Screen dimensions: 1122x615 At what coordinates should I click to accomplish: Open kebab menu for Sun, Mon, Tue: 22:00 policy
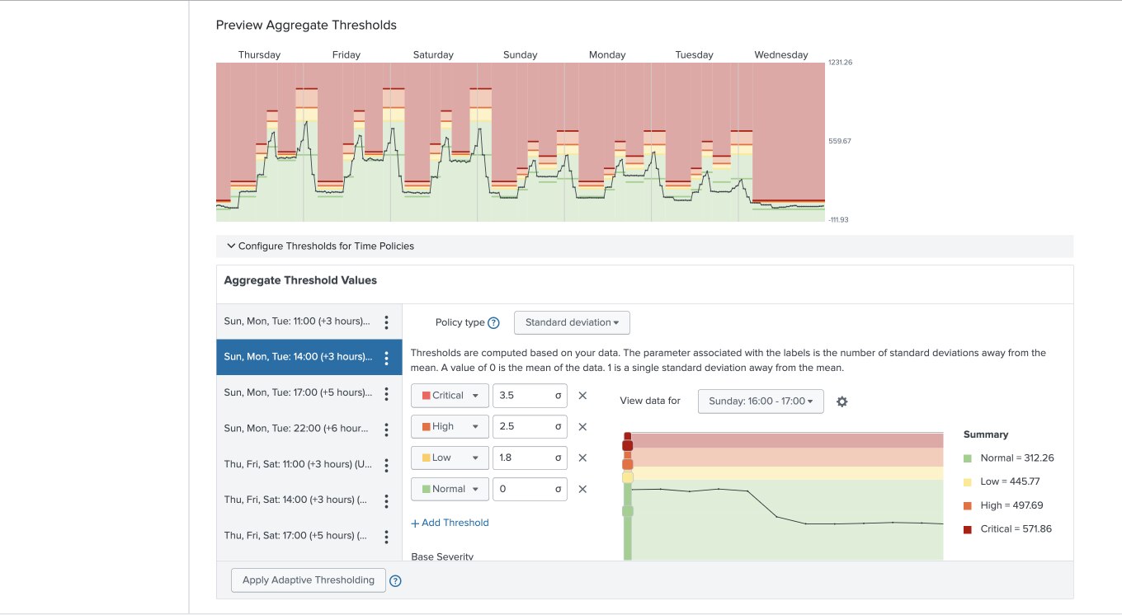point(386,429)
